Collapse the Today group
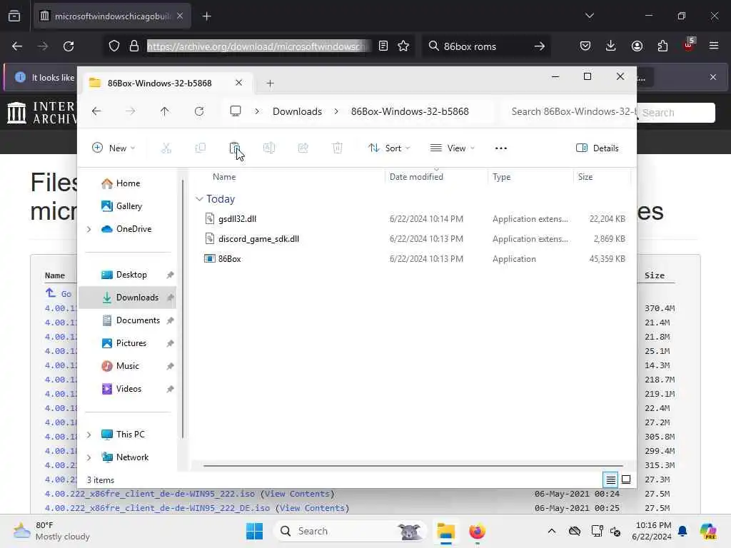The height and width of the screenshot is (548, 731). tap(199, 199)
